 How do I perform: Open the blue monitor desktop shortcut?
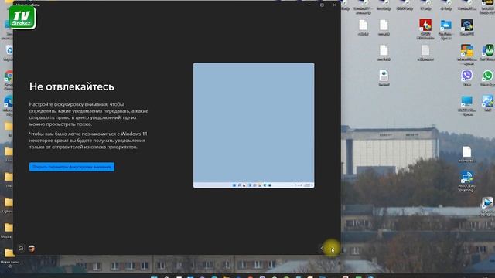[x=466, y=105]
